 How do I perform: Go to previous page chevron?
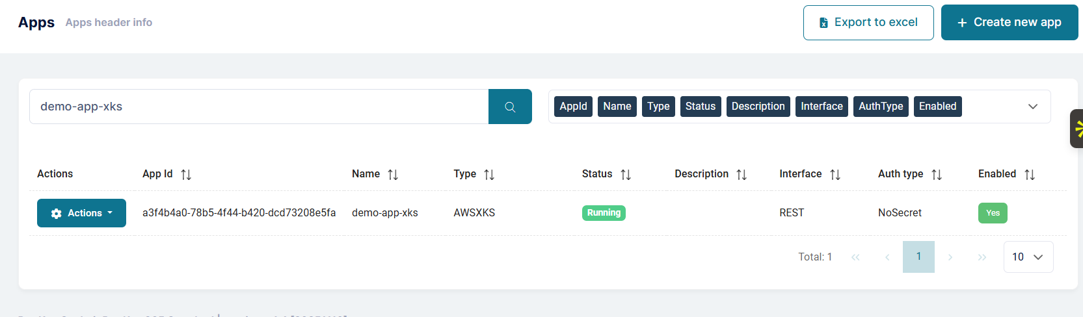click(887, 257)
